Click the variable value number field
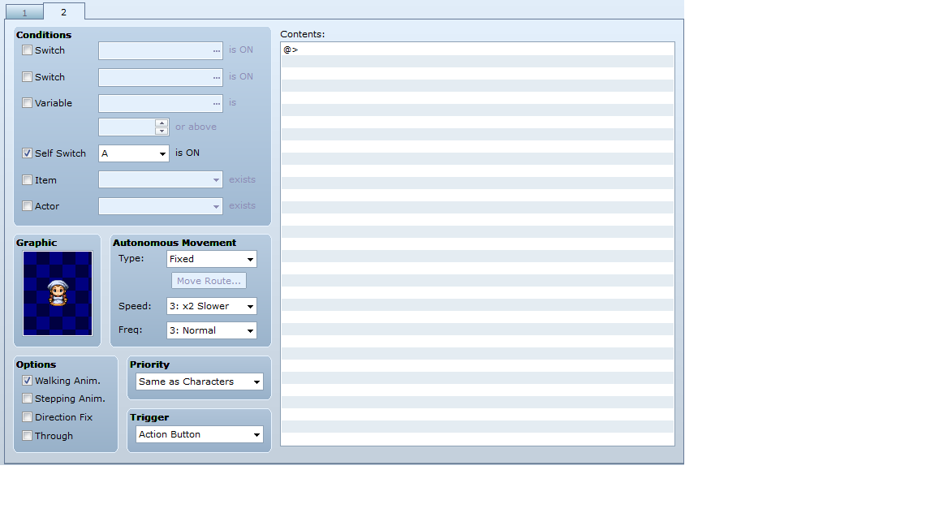The width and height of the screenshot is (935, 526). pos(127,127)
